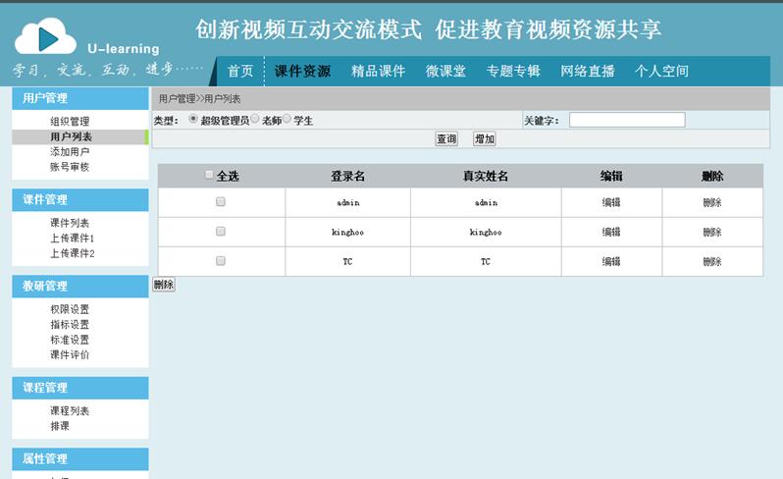This screenshot has height=479, width=783.
Task: Open 网络直播 from the nav bar
Action: click(x=587, y=71)
